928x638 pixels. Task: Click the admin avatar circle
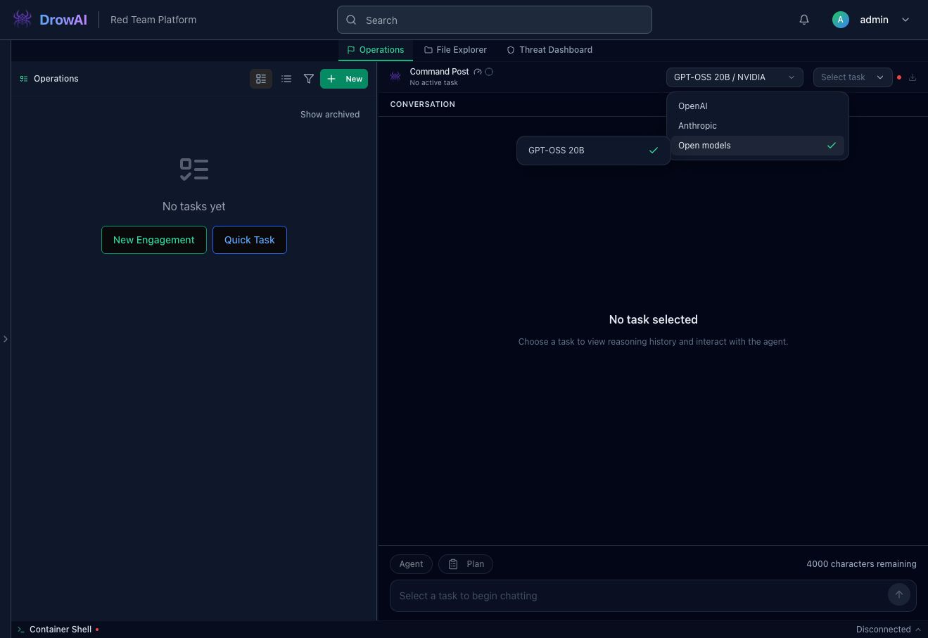coord(840,20)
